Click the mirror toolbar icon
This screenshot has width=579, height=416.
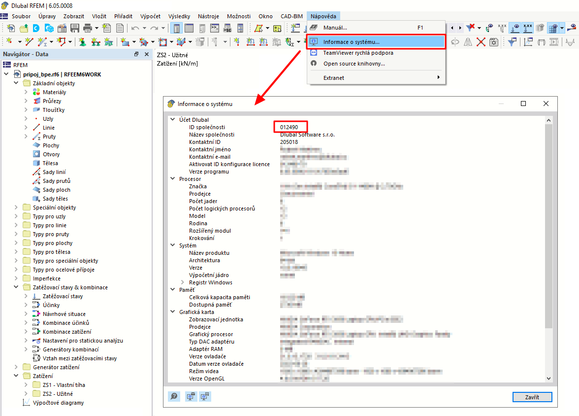(x=468, y=42)
